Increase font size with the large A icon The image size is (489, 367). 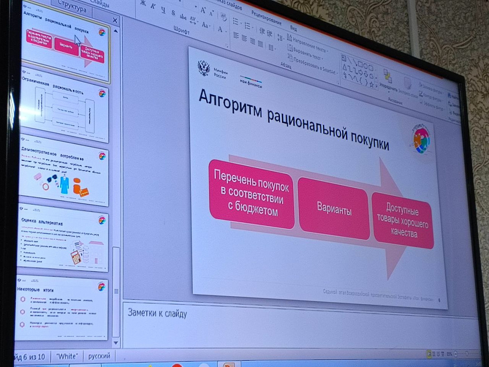click(204, 9)
